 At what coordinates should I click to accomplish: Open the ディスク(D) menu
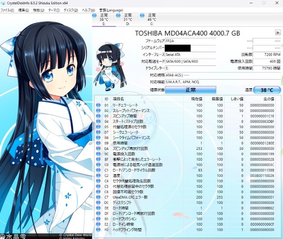click(71, 10)
